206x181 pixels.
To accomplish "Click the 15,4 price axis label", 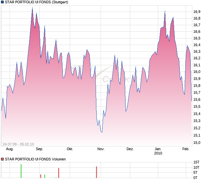I will pyautogui.click(x=197, y=114).
